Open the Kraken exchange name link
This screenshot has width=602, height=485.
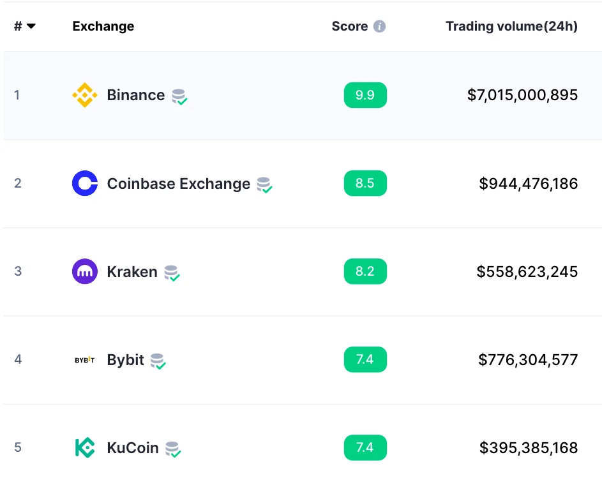coord(132,272)
